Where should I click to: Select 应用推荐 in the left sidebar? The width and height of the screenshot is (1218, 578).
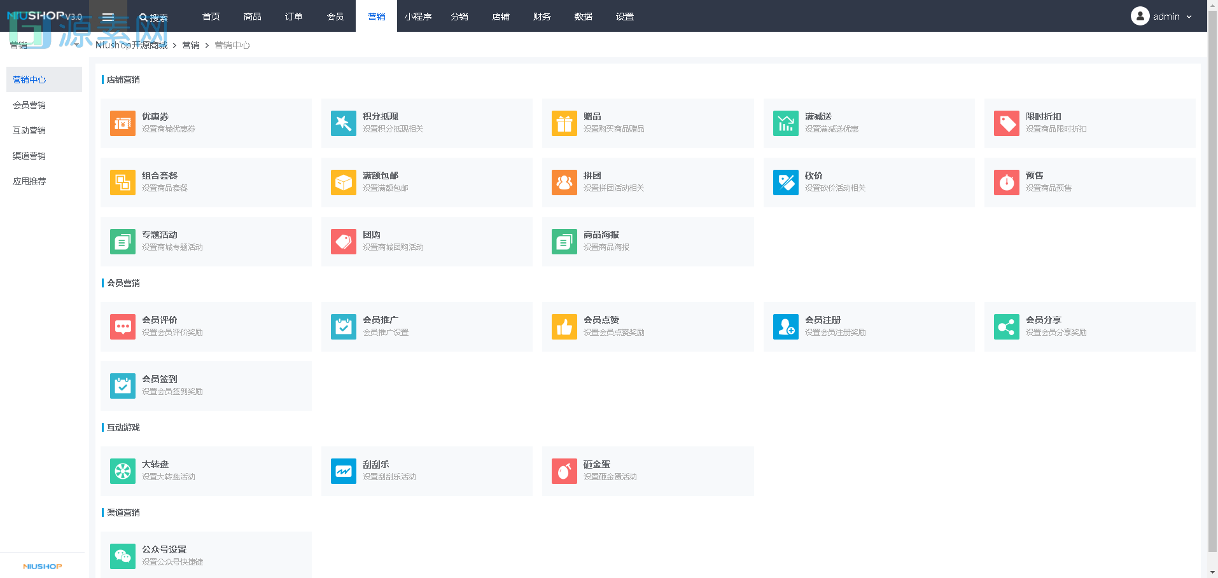click(29, 181)
